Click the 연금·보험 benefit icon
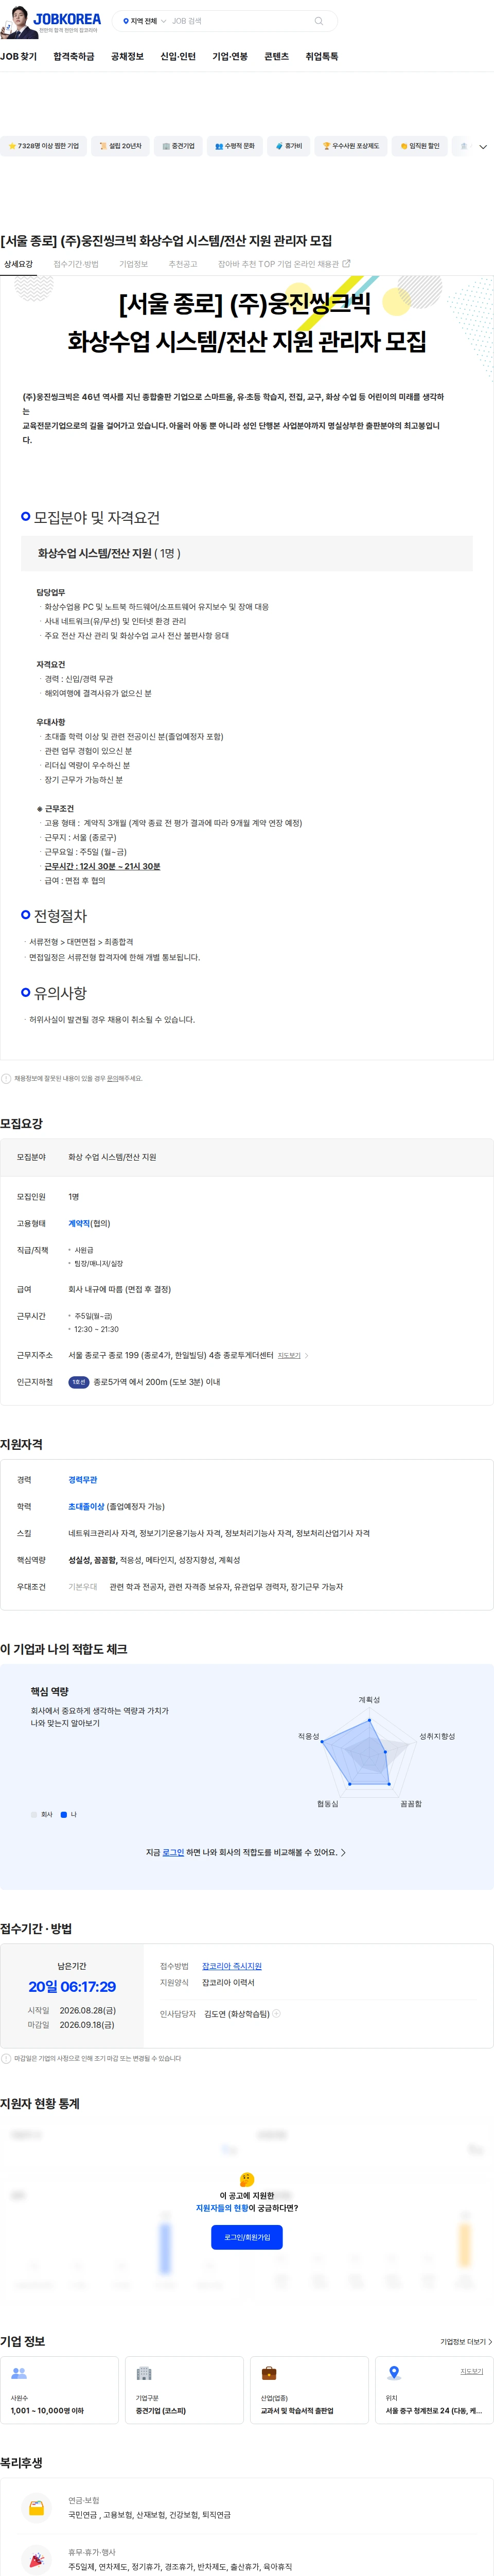Screen dimensions: 494x2576 (x=36, y=2508)
